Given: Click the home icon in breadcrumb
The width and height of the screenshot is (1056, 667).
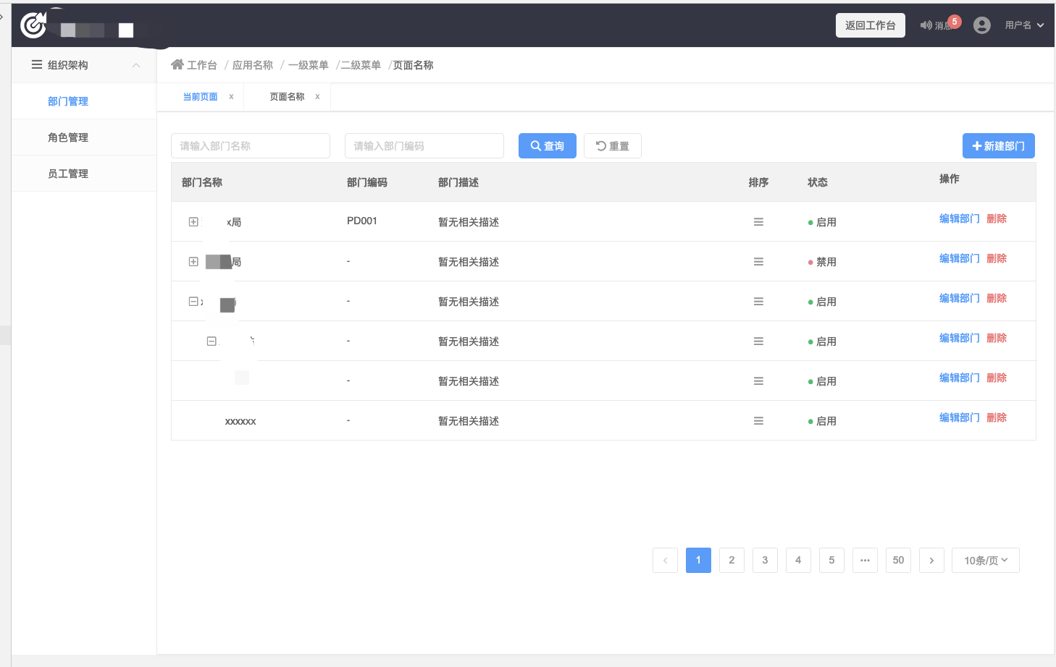Looking at the screenshot, I should click(x=177, y=64).
